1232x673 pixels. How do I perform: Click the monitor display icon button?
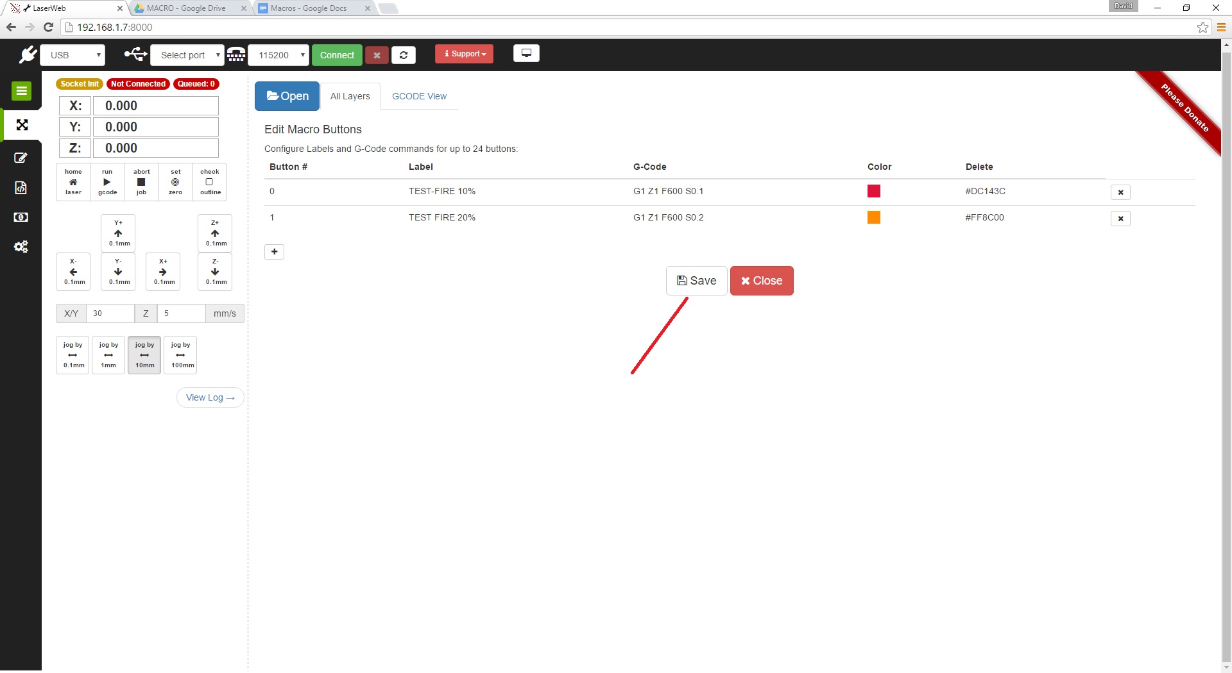[x=526, y=53]
